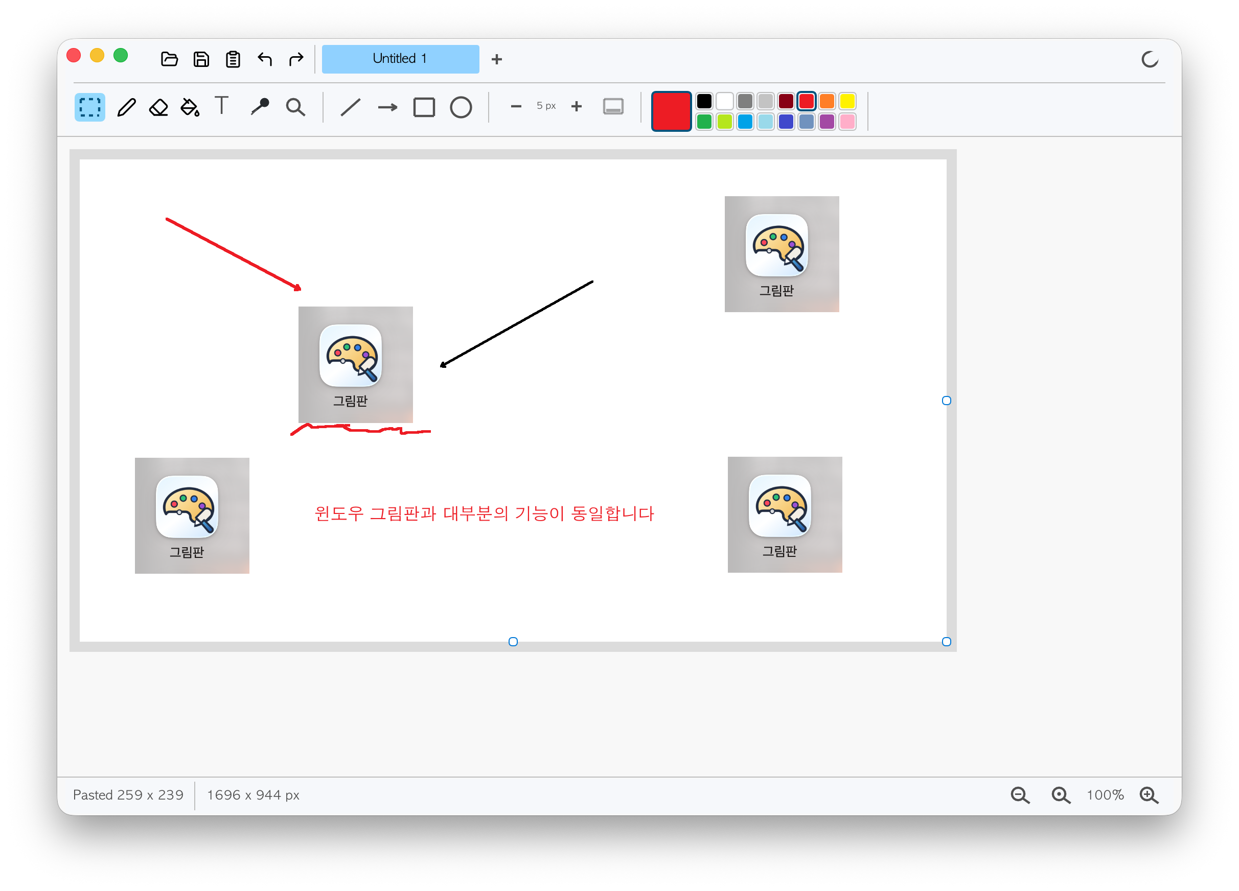Viewport: 1239px width, 891px height.
Task: Click the top-right 그림판 icon image on canvas
Action: 782,254
